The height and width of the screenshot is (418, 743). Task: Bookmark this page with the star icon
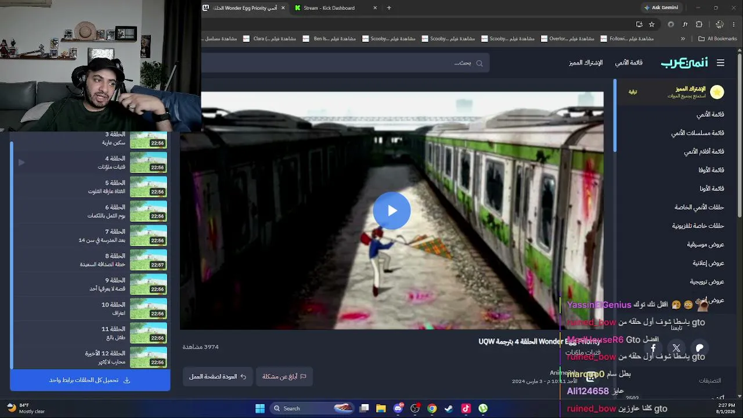click(652, 24)
